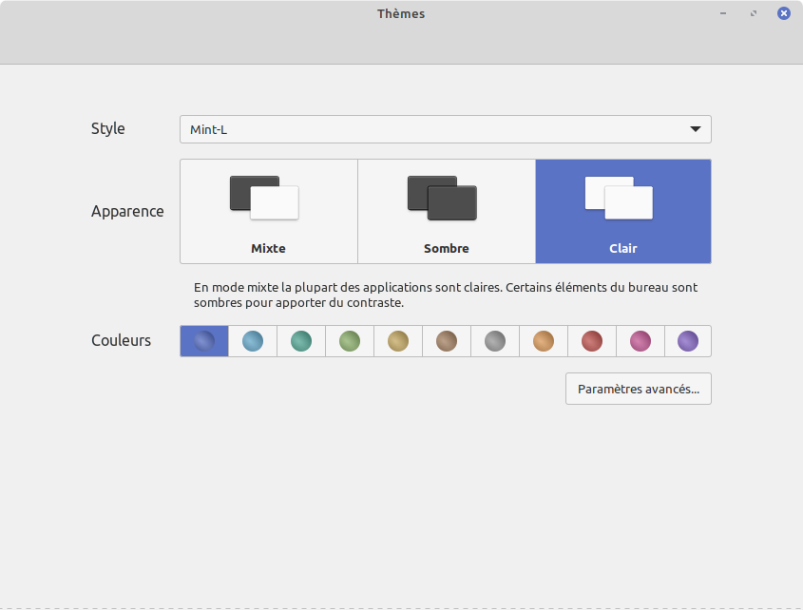This screenshot has height=610, width=803.
Task: Choose the grey accent color
Action: 495,341
